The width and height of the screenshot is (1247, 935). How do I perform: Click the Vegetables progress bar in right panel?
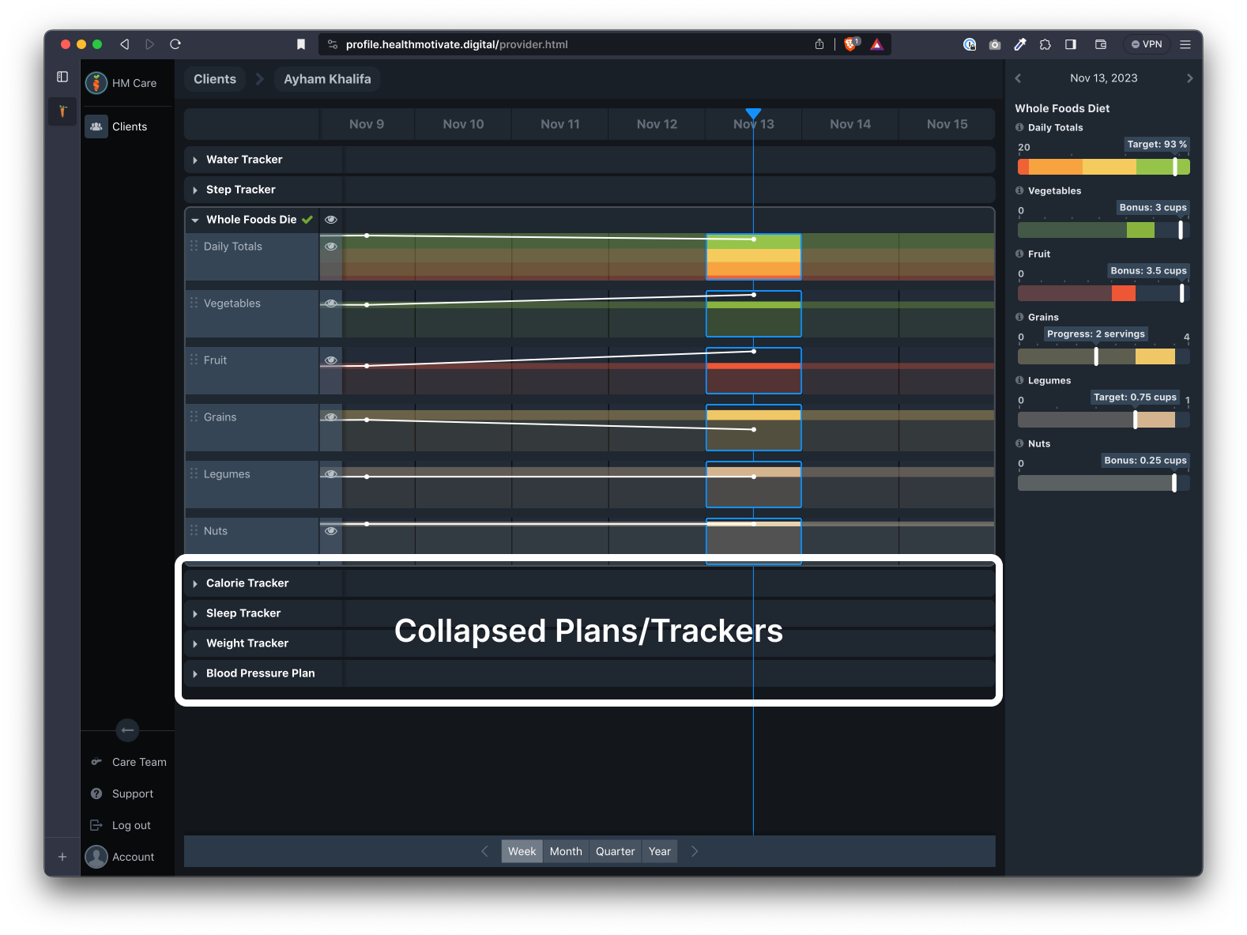pyautogui.click(x=1103, y=230)
